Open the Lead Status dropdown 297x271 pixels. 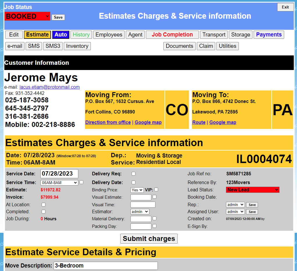(x=252, y=190)
